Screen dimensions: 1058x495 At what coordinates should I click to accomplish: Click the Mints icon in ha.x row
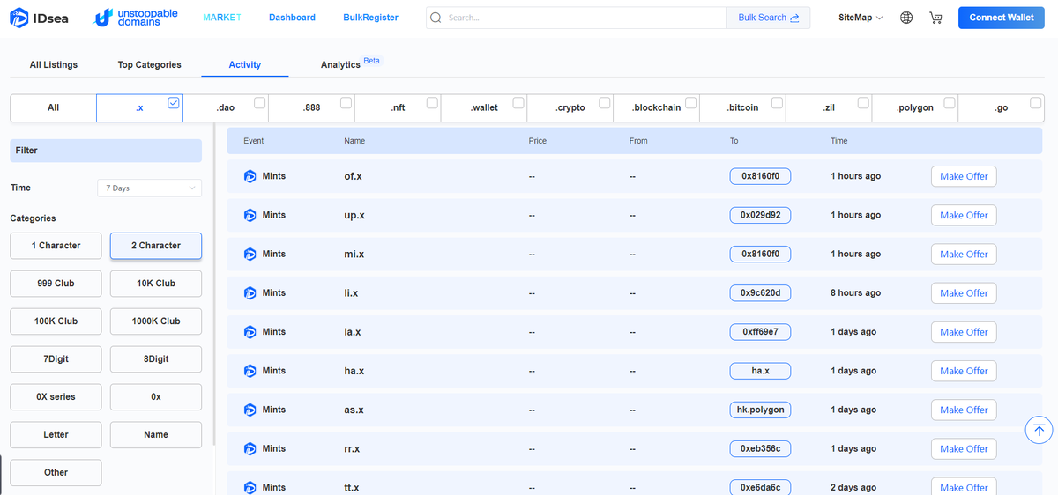(x=250, y=371)
